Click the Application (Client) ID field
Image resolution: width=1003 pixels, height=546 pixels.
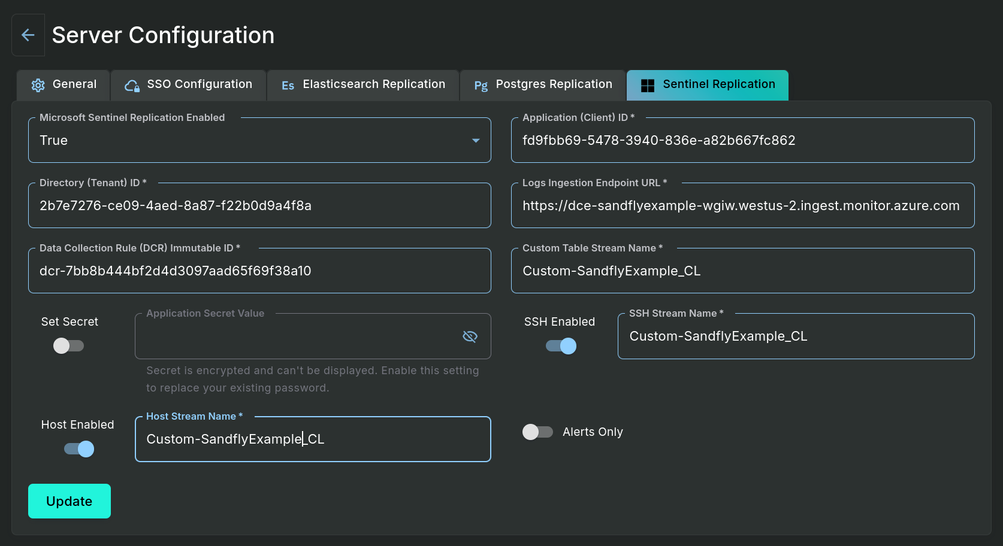coord(742,141)
